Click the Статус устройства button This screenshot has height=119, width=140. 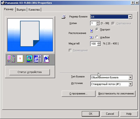(30, 72)
